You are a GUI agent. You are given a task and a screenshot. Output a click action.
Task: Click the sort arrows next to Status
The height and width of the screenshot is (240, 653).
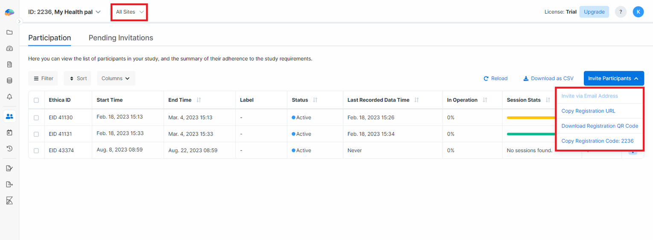pos(315,100)
